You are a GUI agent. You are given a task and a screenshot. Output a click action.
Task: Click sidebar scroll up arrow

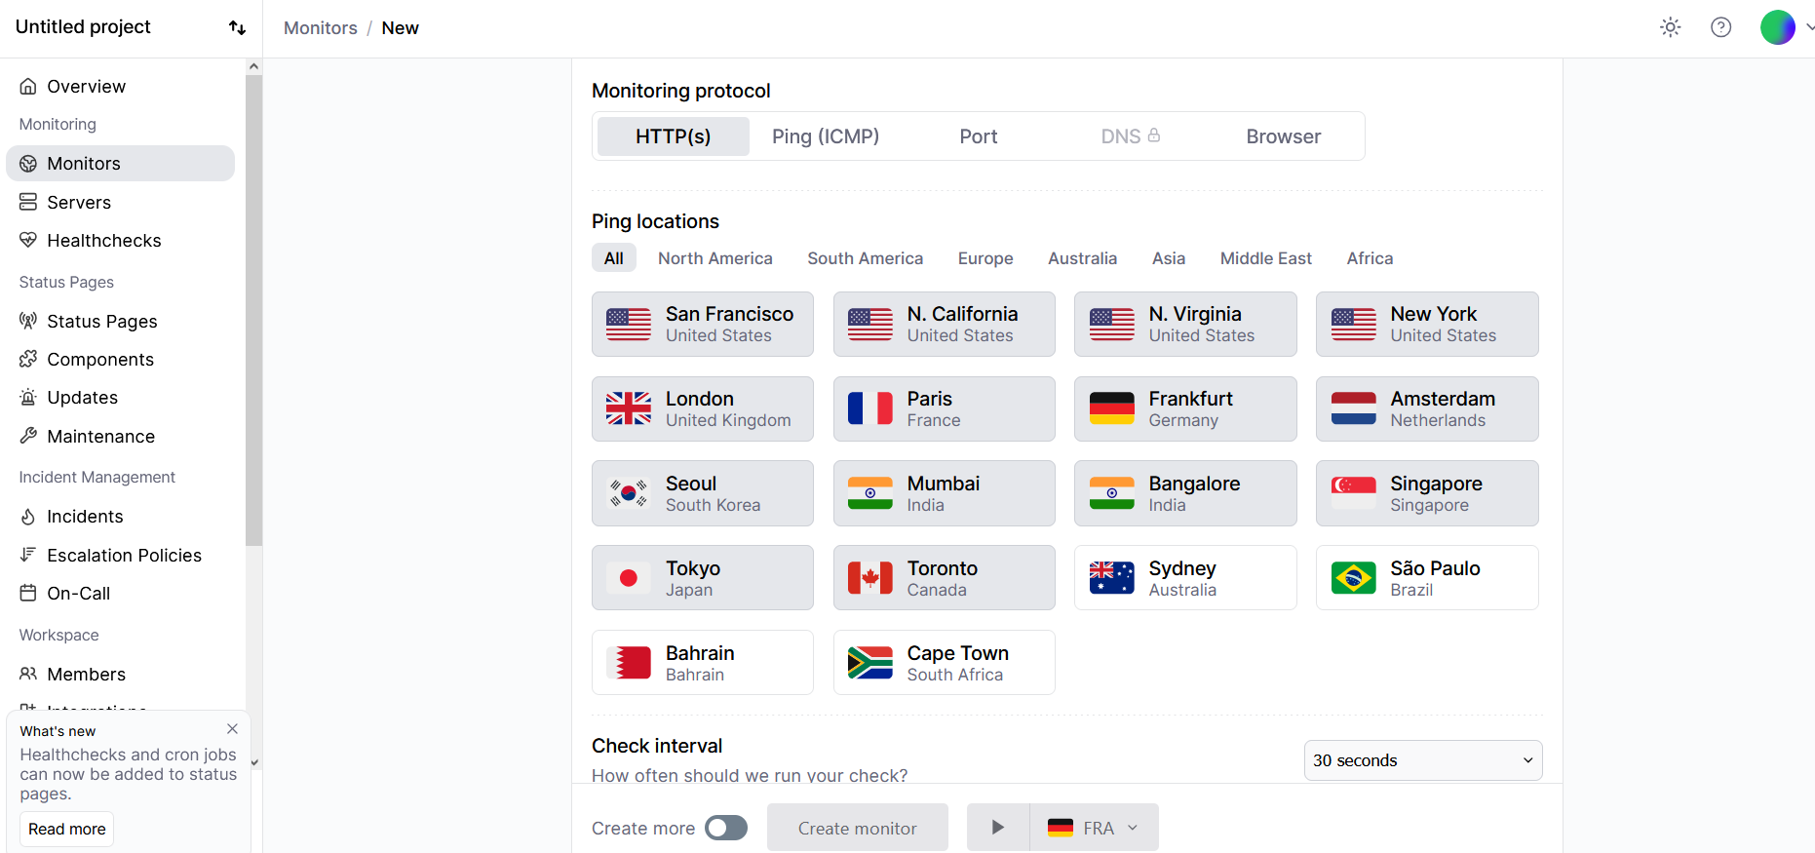[x=253, y=66]
